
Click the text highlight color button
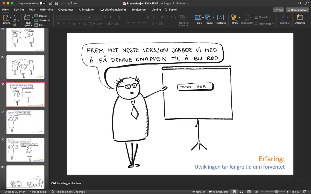click(109, 24)
